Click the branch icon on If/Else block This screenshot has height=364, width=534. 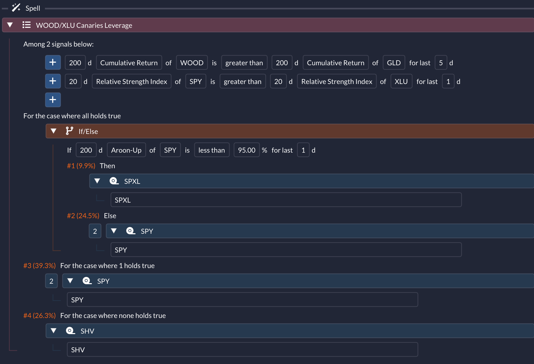tap(69, 131)
